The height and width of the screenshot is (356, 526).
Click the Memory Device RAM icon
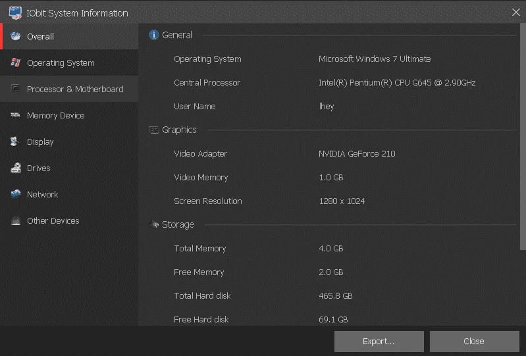(x=15, y=115)
